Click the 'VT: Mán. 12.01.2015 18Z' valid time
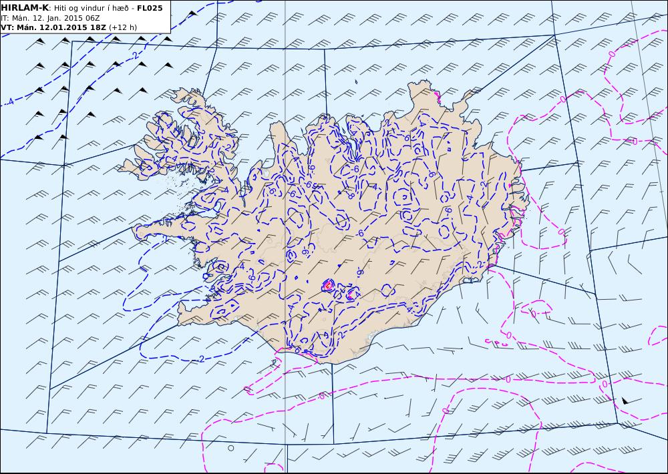Viewport: 668px width, 474px height. [53, 27]
